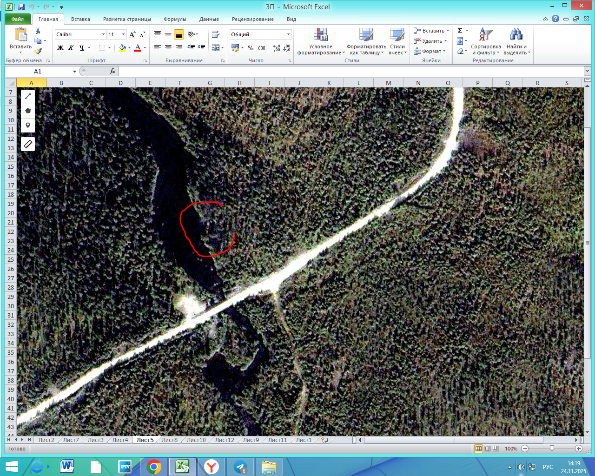Viewport: 595px width, 476px height.
Task: Click the fill color yellow bucket swatch
Action: pos(122,48)
